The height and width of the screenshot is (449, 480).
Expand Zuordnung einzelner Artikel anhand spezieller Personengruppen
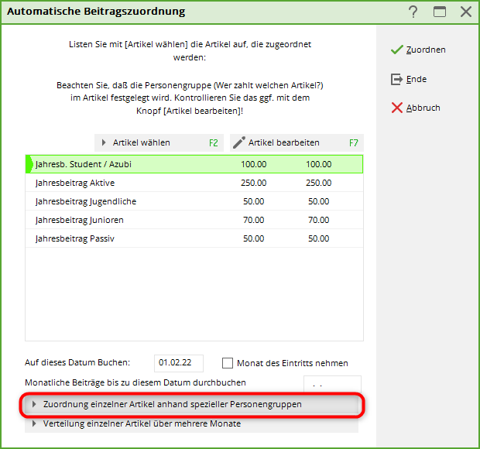pos(172,404)
